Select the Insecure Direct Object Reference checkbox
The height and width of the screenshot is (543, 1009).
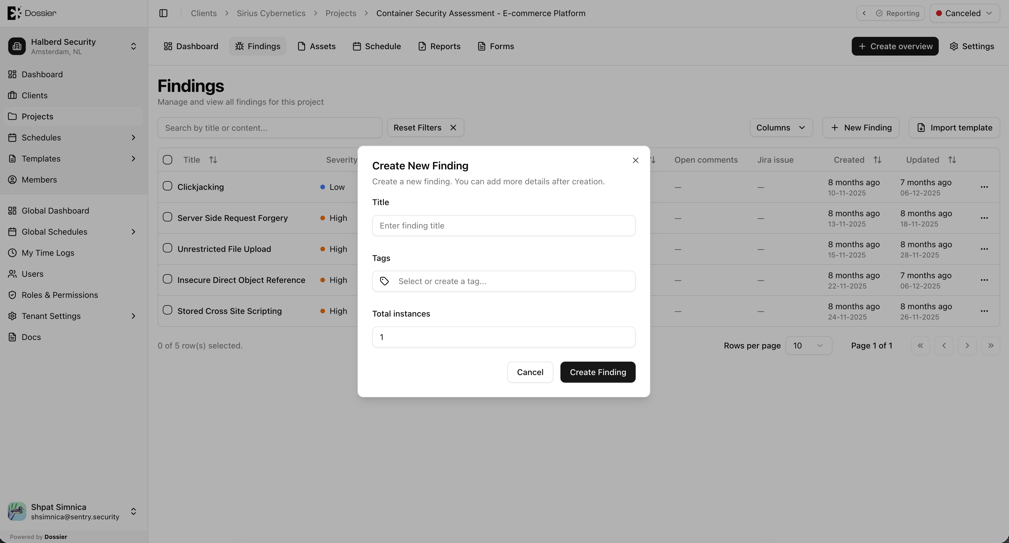click(x=167, y=279)
